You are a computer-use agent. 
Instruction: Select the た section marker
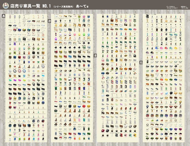(141, 62)
